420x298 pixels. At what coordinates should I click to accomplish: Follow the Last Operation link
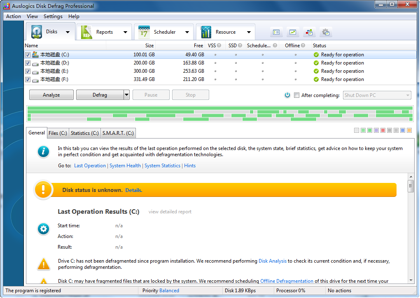tap(90, 166)
